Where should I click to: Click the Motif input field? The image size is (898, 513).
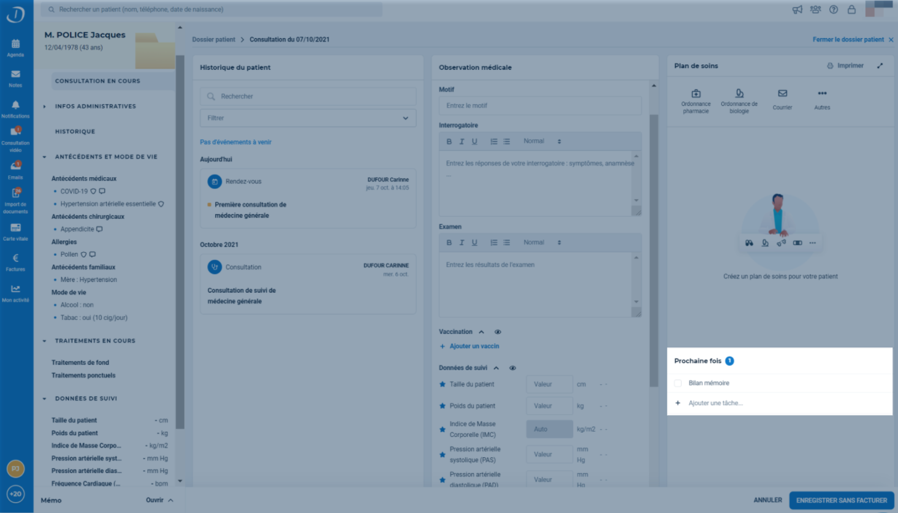pos(540,105)
